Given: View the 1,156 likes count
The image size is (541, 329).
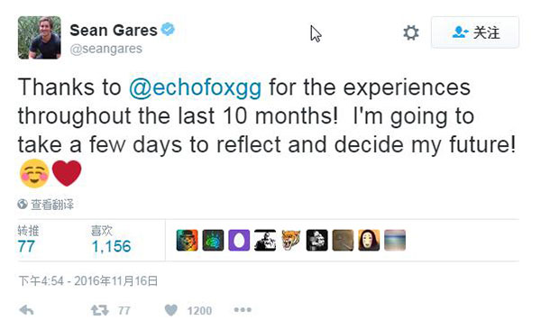Looking at the screenshot, I should (111, 246).
